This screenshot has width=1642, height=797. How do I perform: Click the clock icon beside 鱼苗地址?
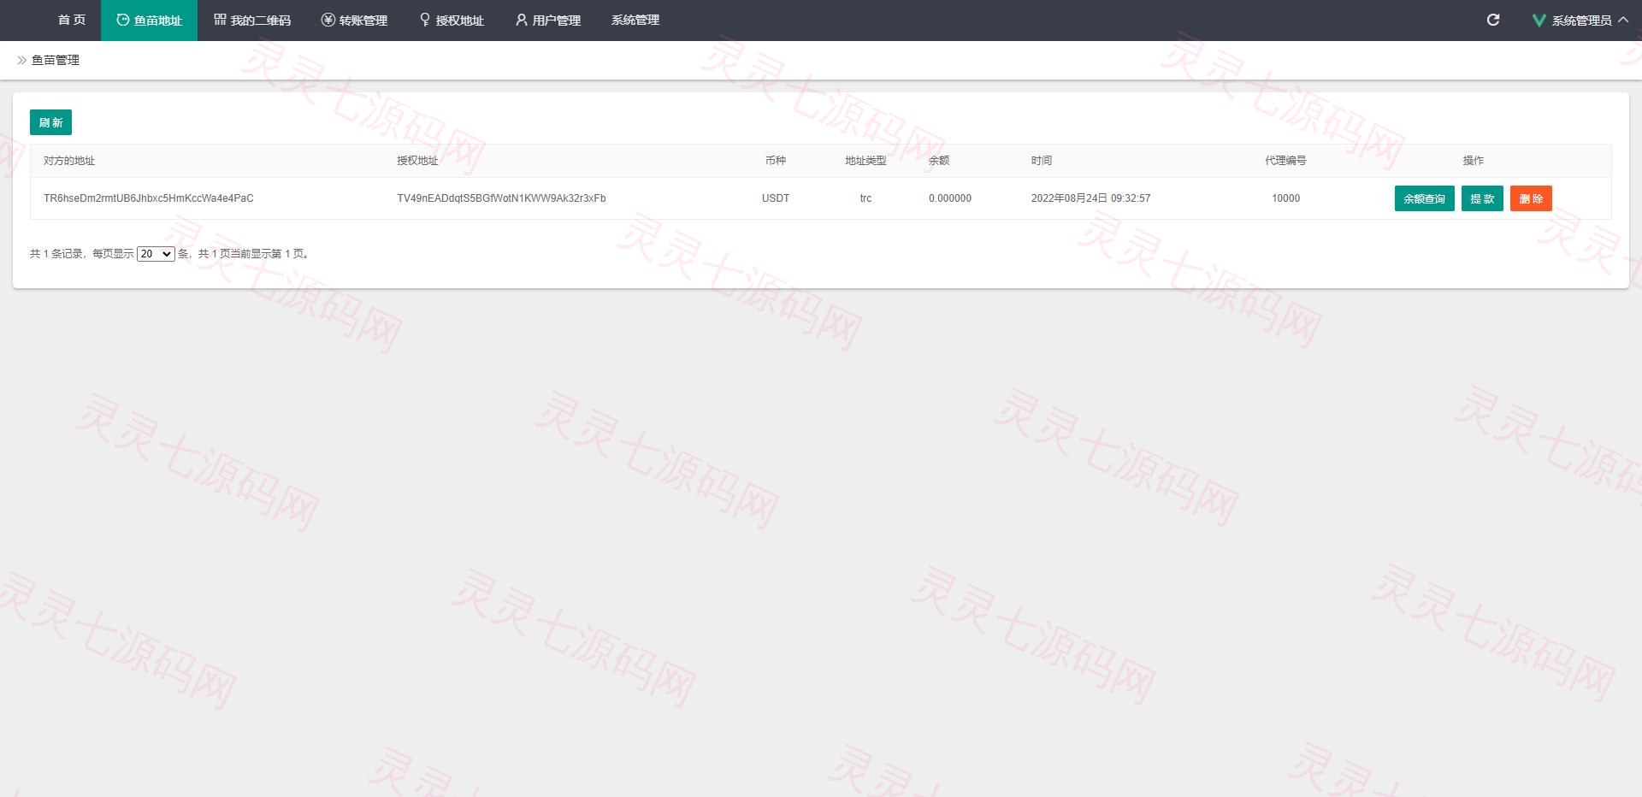point(123,20)
